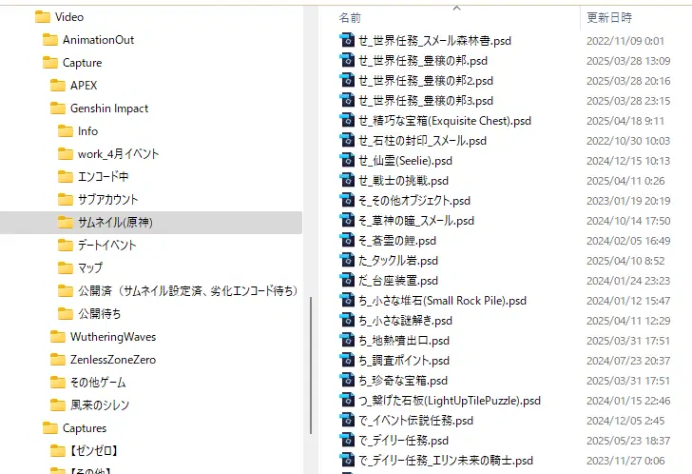Click the sort arrow above the name column
The width and height of the screenshot is (692, 474).
pos(457,8)
